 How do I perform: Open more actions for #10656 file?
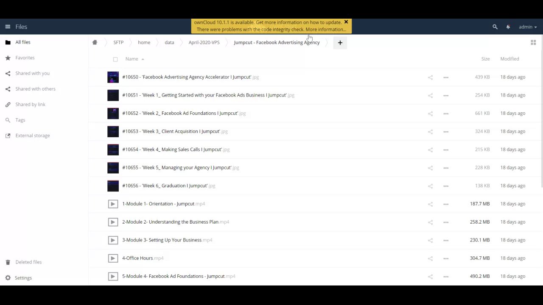click(446, 186)
